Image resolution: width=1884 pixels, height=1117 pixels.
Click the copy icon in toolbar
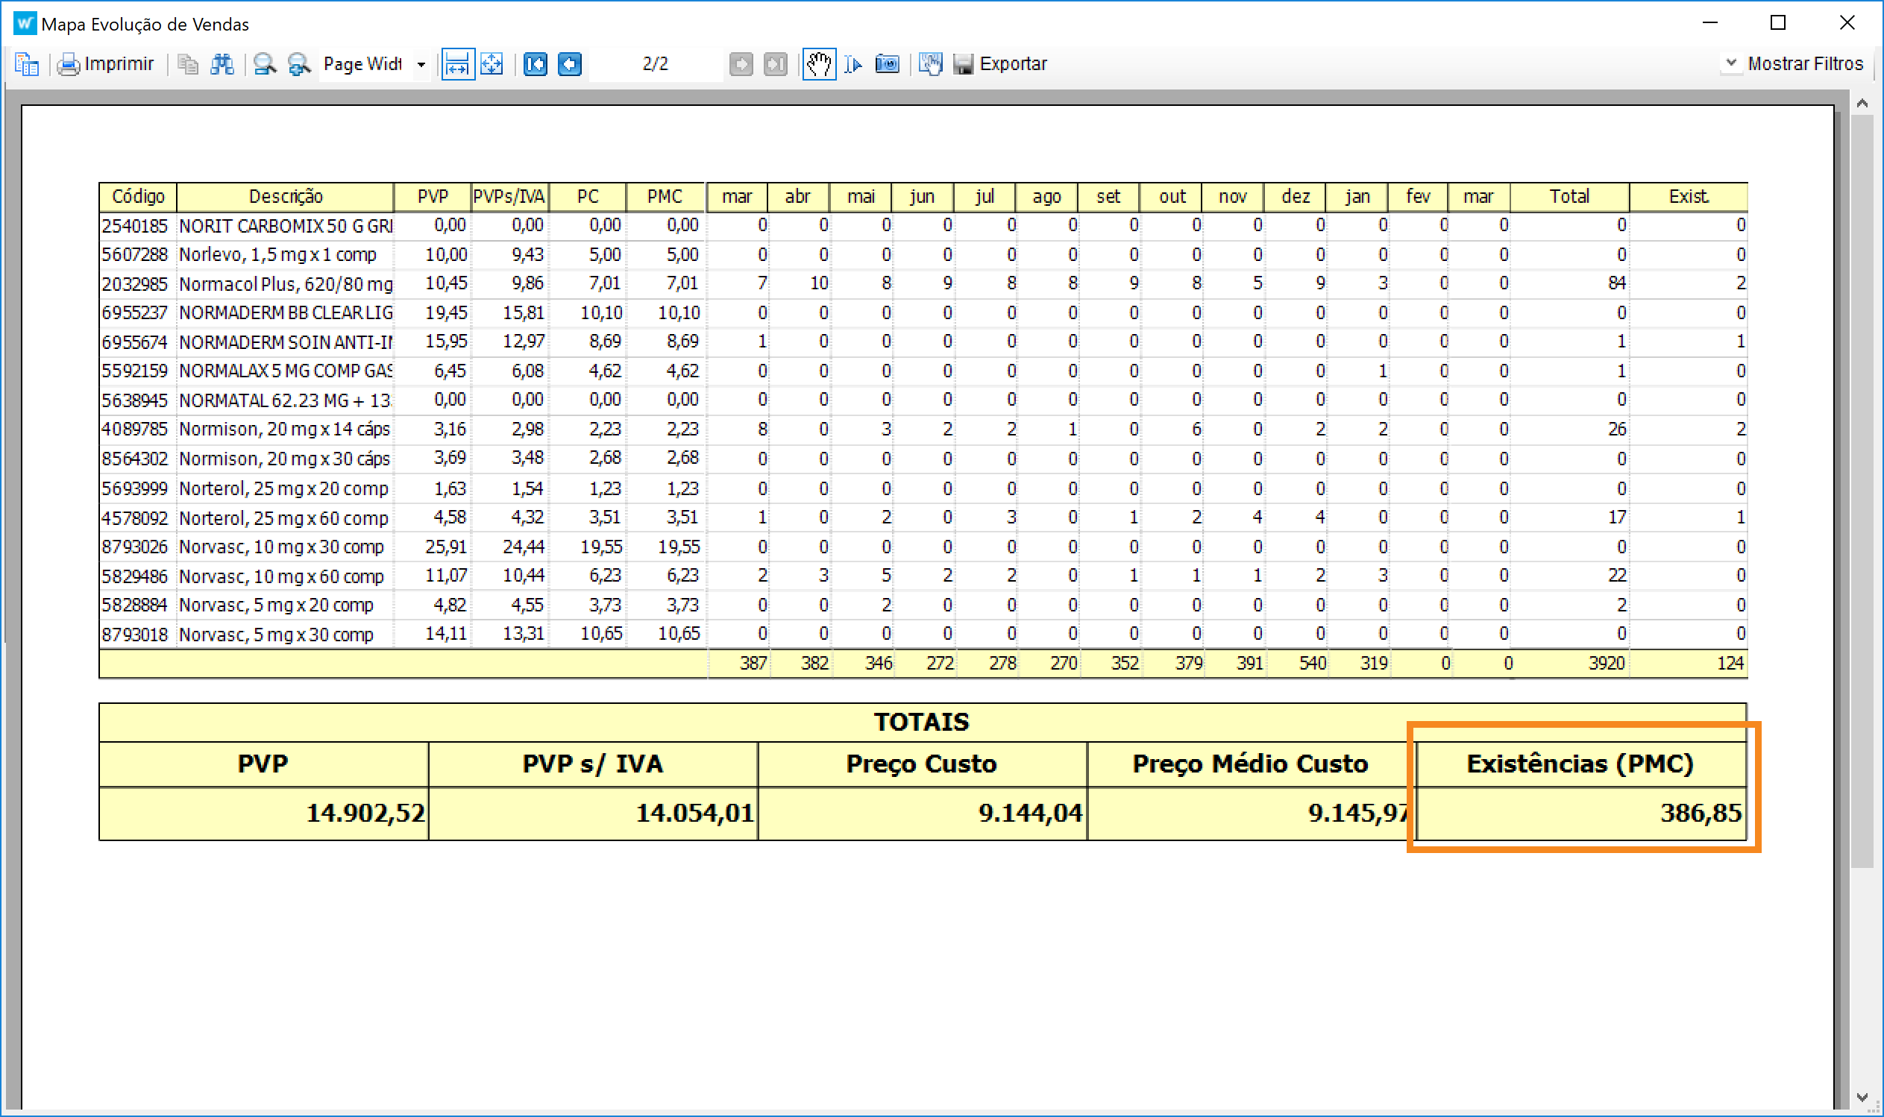[x=187, y=64]
